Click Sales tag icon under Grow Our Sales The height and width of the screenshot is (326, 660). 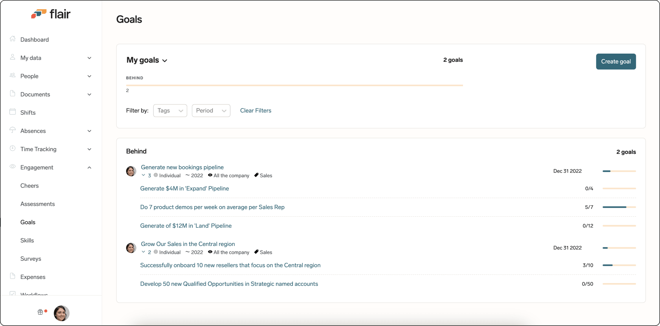coord(256,252)
